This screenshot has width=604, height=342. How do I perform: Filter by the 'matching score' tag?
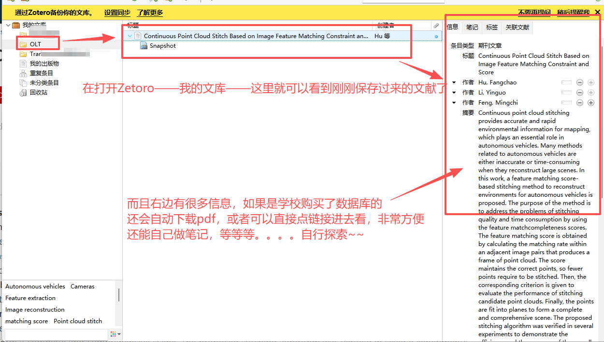click(x=27, y=321)
